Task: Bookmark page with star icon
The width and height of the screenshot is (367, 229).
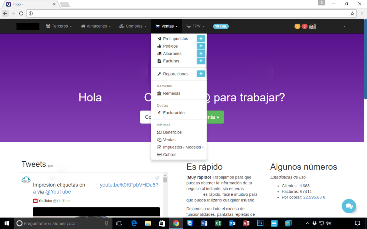Action: click(x=352, y=14)
